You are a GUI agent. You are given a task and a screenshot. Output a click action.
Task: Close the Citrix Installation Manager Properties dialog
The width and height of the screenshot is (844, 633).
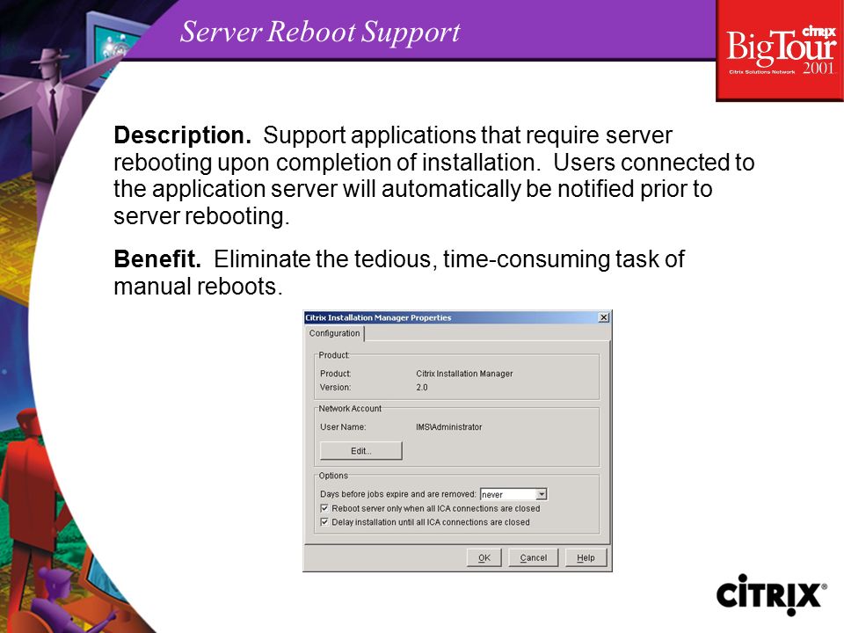tap(604, 317)
